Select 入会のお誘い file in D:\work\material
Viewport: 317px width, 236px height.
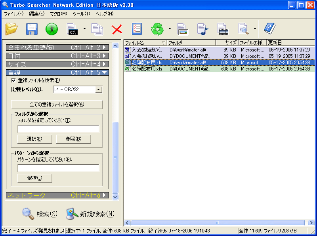click(220, 50)
